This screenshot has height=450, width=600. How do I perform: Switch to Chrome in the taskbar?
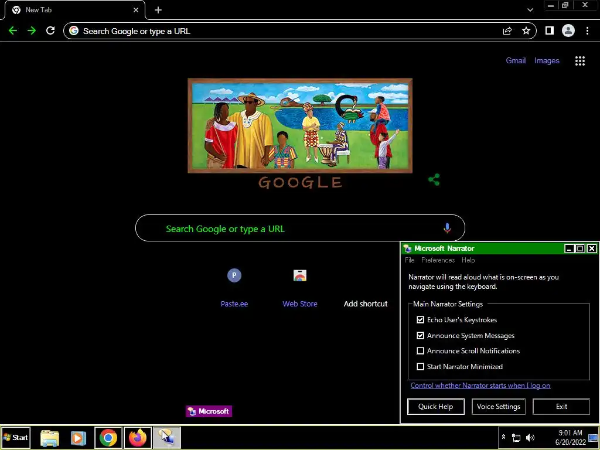[x=108, y=438]
